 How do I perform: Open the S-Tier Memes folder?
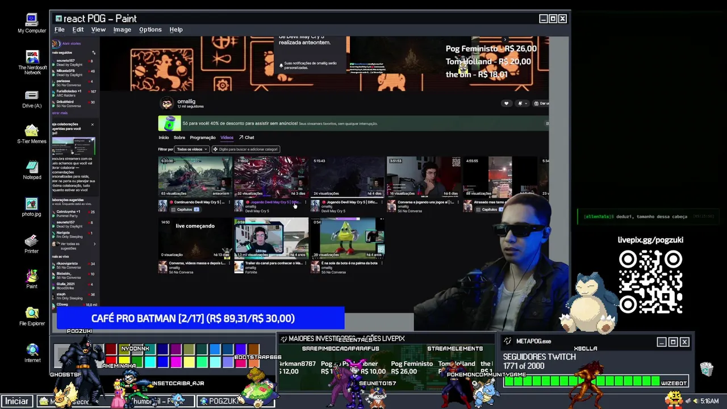tap(32, 134)
